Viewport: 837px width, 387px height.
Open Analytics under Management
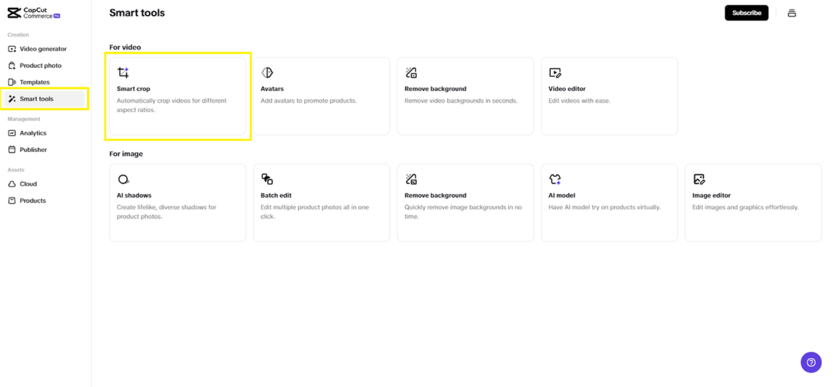click(33, 133)
